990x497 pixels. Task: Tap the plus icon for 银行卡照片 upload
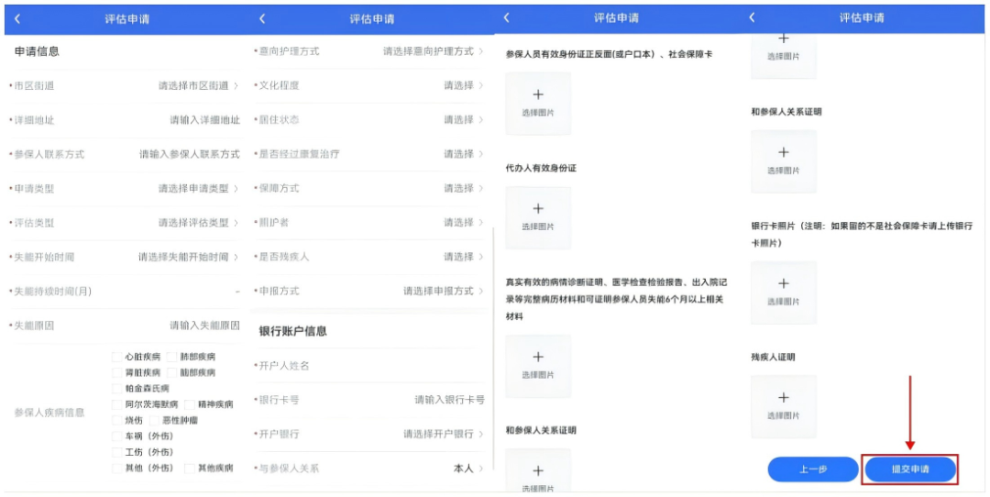coord(783,284)
